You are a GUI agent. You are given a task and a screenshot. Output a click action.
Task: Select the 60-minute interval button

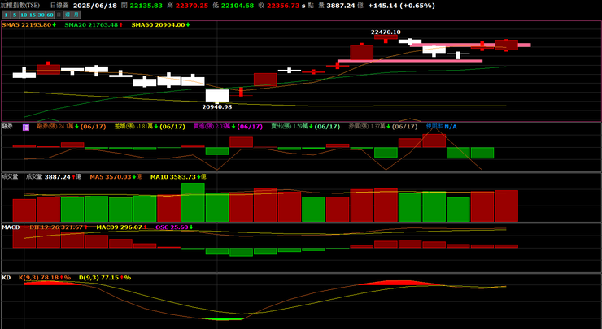pos(50,15)
